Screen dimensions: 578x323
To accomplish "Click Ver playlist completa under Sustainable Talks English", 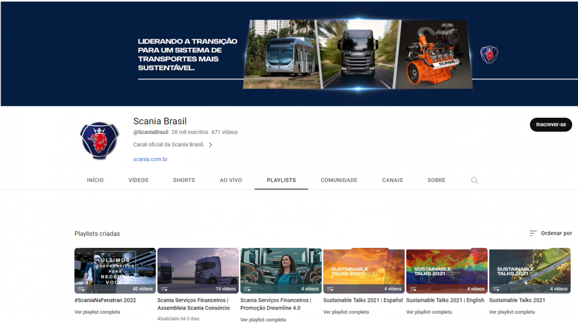I will tap(429, 312).
